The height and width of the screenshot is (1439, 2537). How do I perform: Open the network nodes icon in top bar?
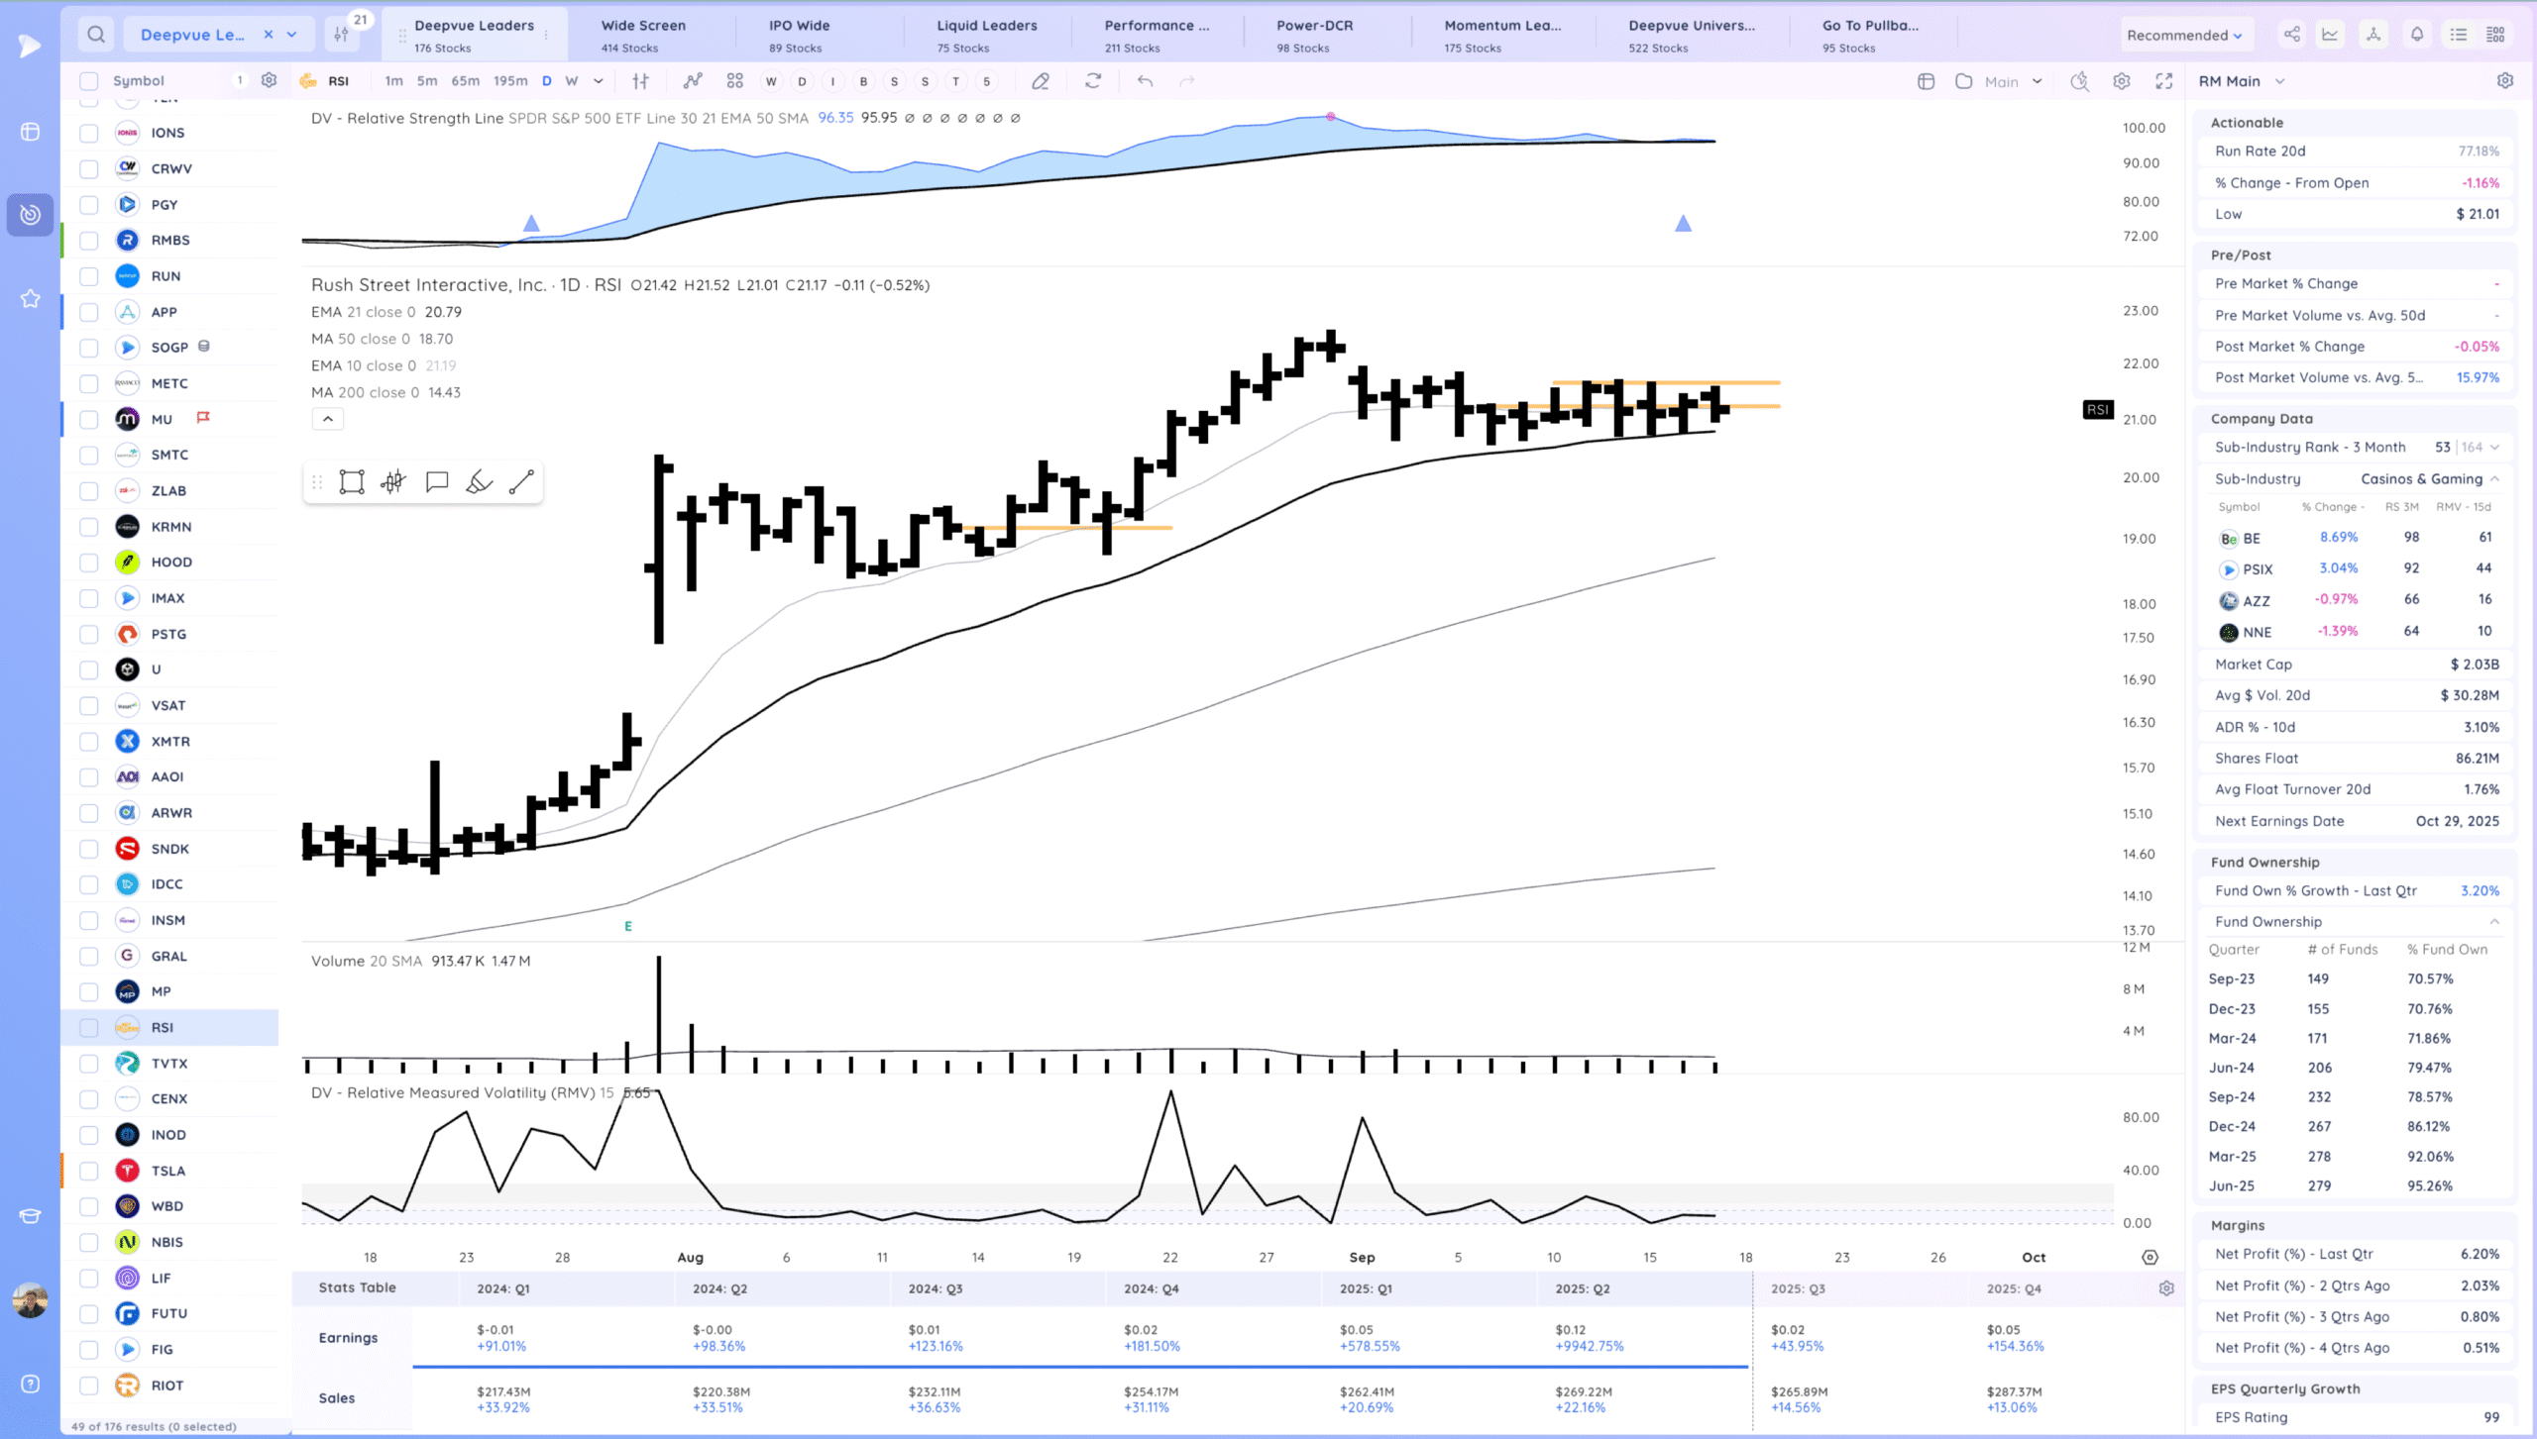[x=2373, y=35]
